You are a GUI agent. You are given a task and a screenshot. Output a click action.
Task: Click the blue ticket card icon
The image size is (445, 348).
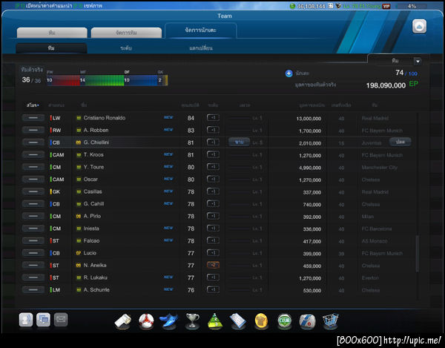point(238,321)
